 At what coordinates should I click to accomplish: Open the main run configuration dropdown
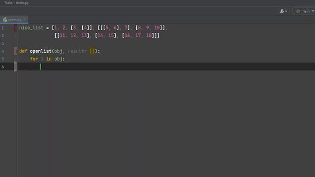pos(304,11)
